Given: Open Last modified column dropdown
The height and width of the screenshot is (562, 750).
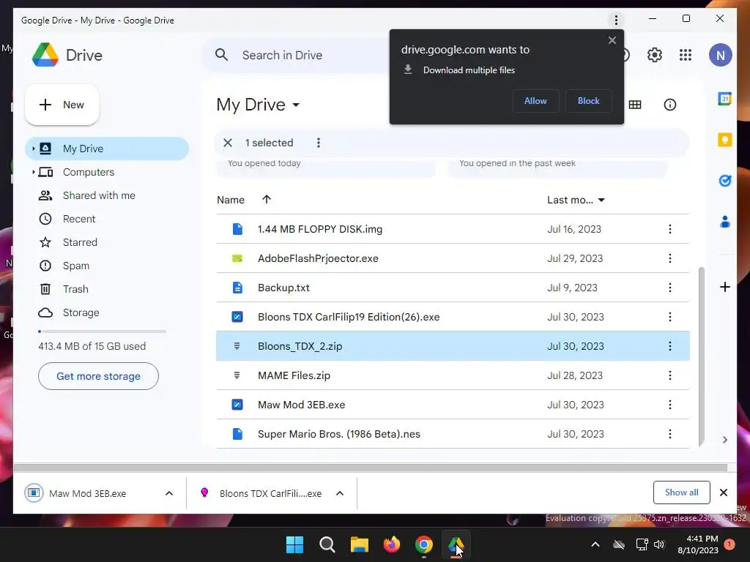Looking at the screenshot, I should click(601, 200).
